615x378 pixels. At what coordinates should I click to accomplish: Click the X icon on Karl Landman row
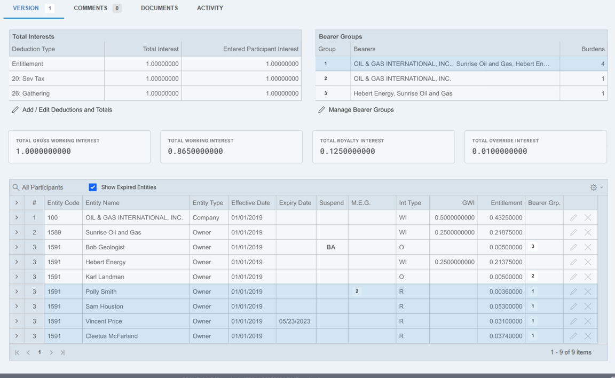(588, 277)
